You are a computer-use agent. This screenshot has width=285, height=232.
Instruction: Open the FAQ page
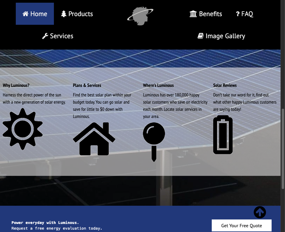pyautogui.click(x=244, y=14)
